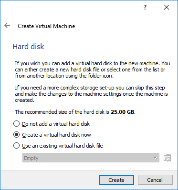
Task: Open the 'Empty' disk file combo box
Action: [91, 158]
